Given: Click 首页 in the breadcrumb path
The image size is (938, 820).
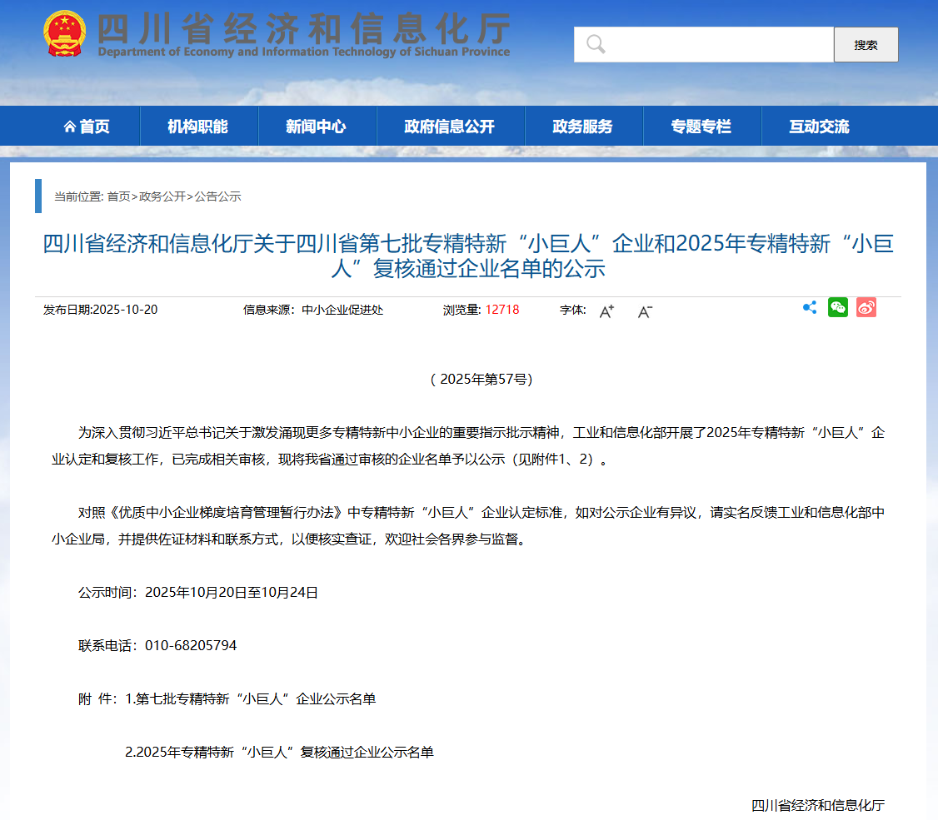Looking at the screenshot, I should pyautogui.click(x=118, y=196).
